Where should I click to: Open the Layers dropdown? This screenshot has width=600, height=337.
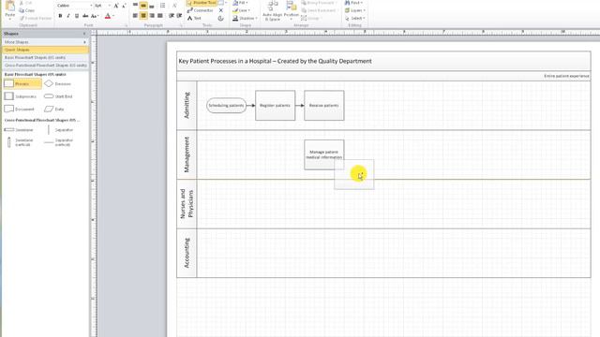click(354, 10)
